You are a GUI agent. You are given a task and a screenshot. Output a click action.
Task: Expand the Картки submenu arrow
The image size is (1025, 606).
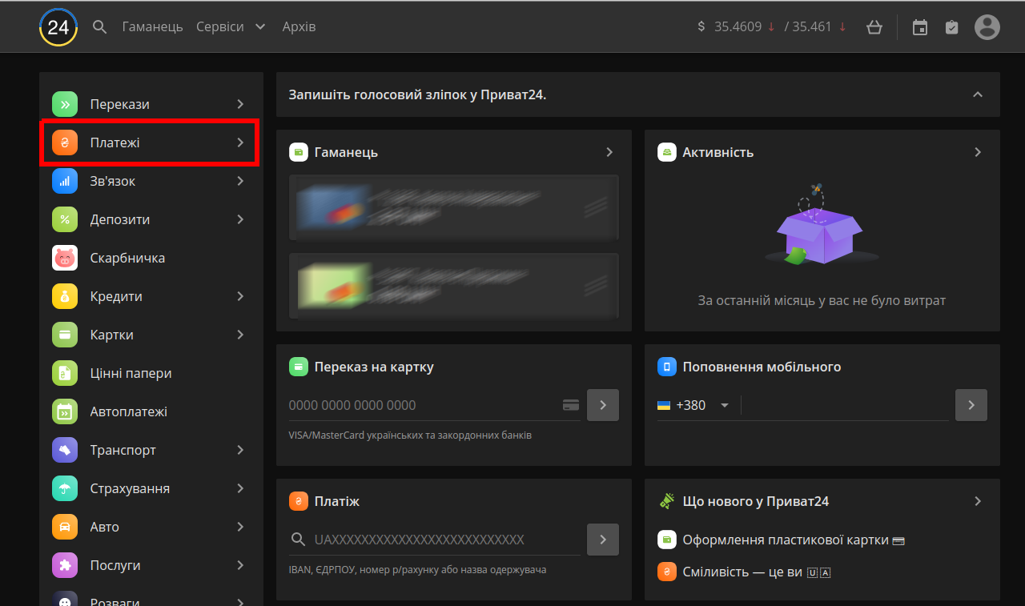click(x=240, y=335)
